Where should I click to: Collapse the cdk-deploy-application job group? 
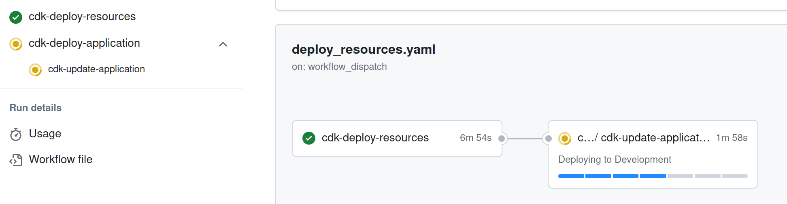tap(223, 44)
